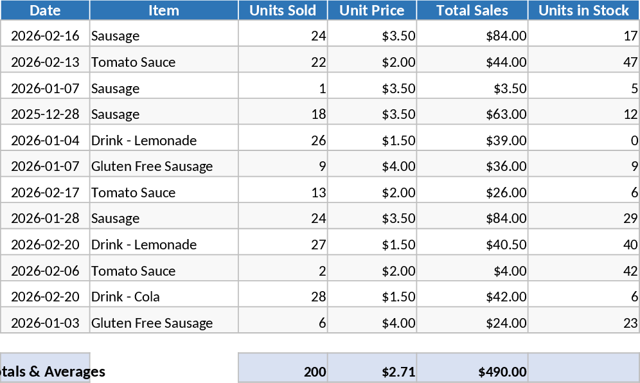Click the Date column header

click(45, 10)
